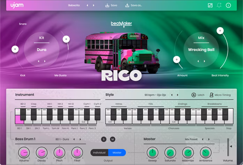
Task: Open the 90 bpm - Ojo Ojo style menu
Action: [155, 95]
